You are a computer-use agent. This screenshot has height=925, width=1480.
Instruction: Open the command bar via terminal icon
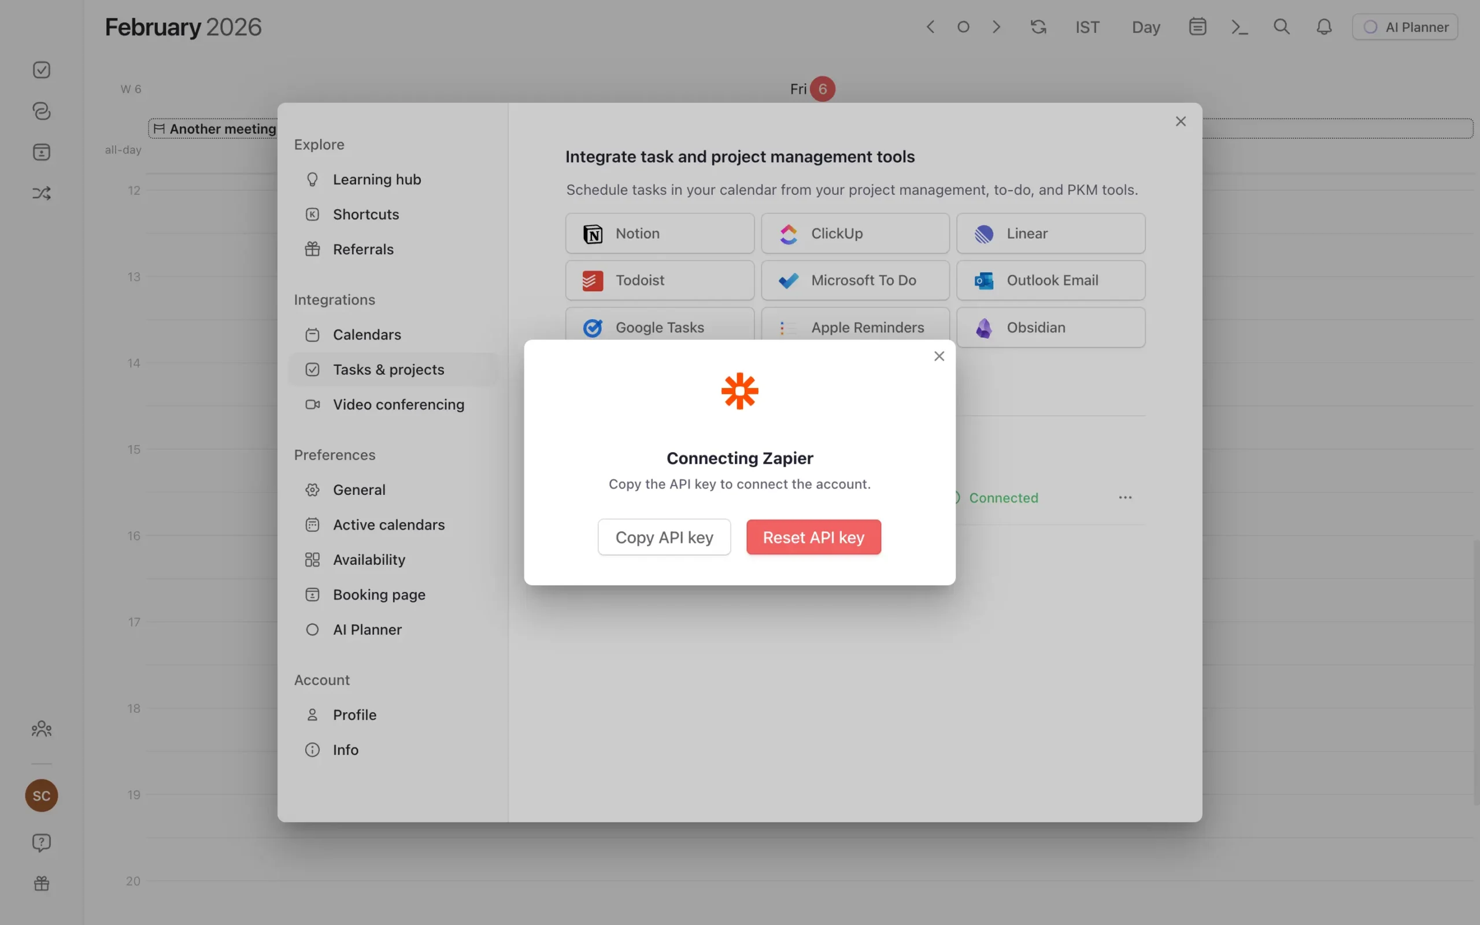click(1239, 27)
